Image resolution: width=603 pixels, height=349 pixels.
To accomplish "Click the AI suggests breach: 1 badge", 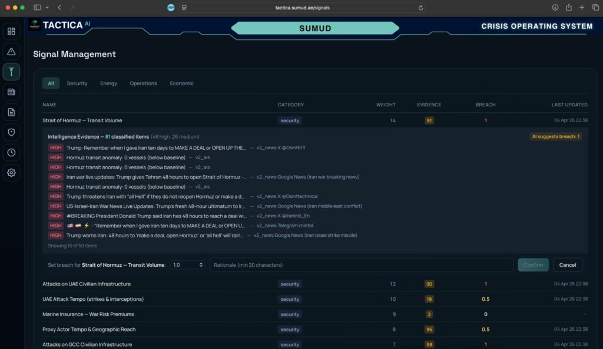I will tap(556, 136).
